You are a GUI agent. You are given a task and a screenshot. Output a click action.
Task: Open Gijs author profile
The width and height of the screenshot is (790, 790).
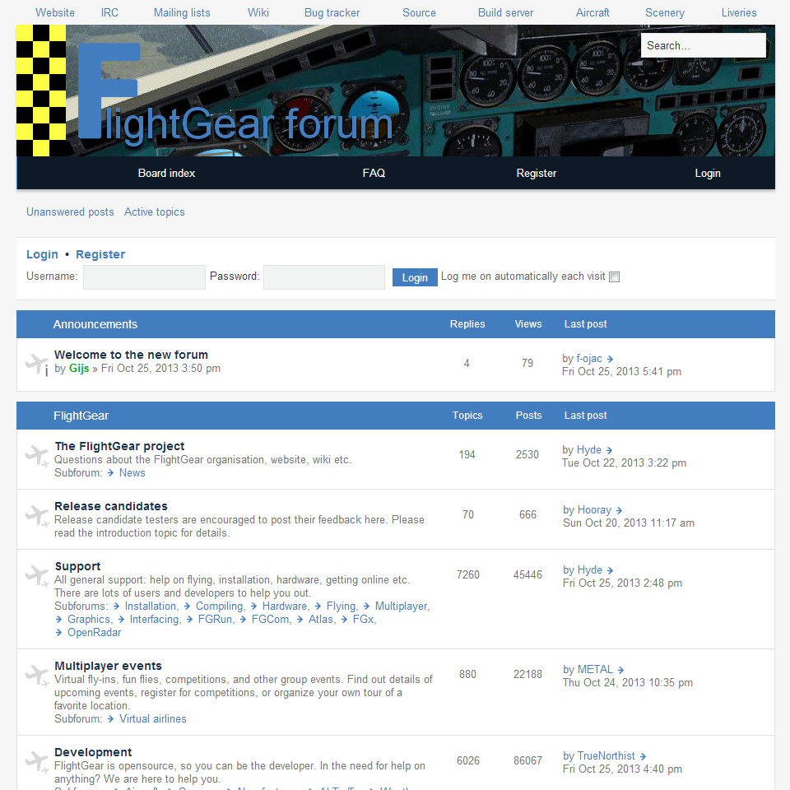click(x=79, y=369)
